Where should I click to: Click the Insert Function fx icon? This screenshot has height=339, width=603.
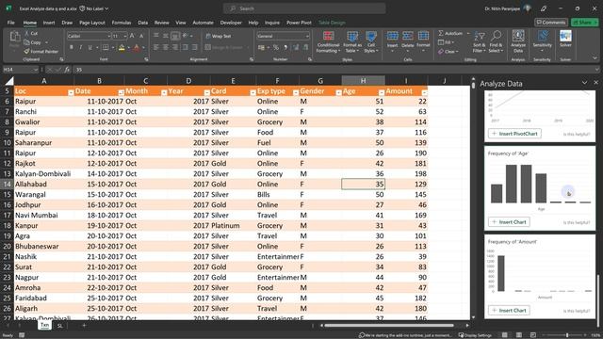coord(67,70)
